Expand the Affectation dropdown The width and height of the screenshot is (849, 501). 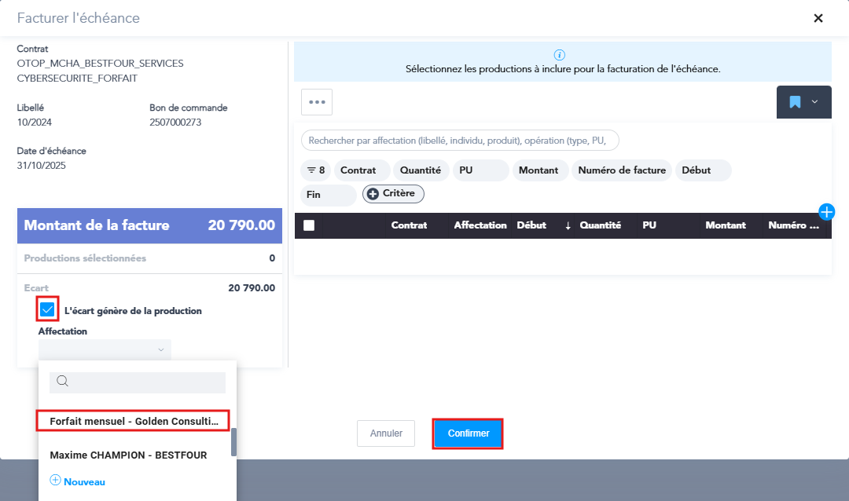(105, 349)
